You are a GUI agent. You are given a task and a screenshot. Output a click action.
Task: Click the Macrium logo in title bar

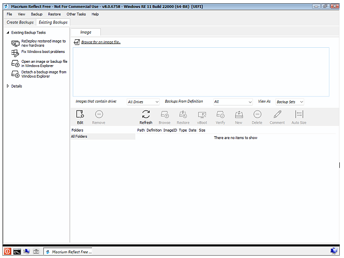pos(6,7)
